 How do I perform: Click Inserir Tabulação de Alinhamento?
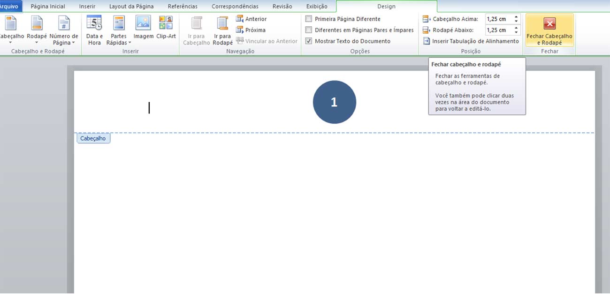point(471,41)
